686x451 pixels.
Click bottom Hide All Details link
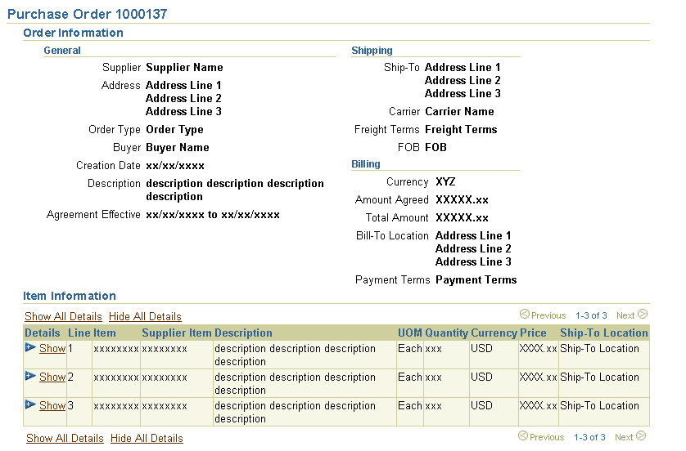pyautogui.click(x=147, y=439)
